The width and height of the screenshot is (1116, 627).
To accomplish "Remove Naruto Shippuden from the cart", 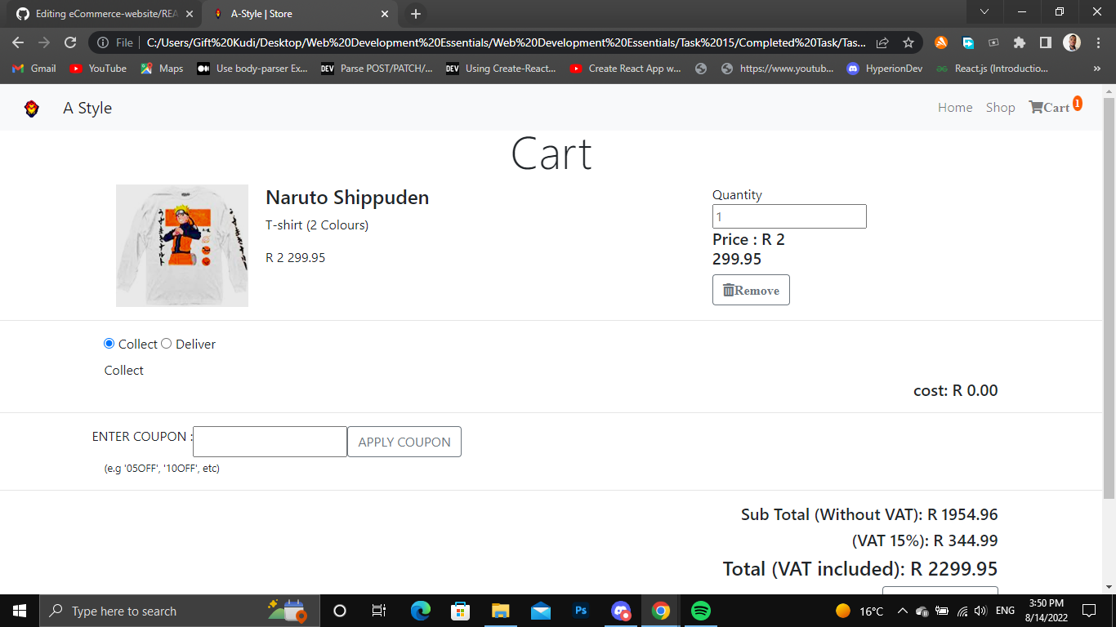I will click(x=751, y=290).
